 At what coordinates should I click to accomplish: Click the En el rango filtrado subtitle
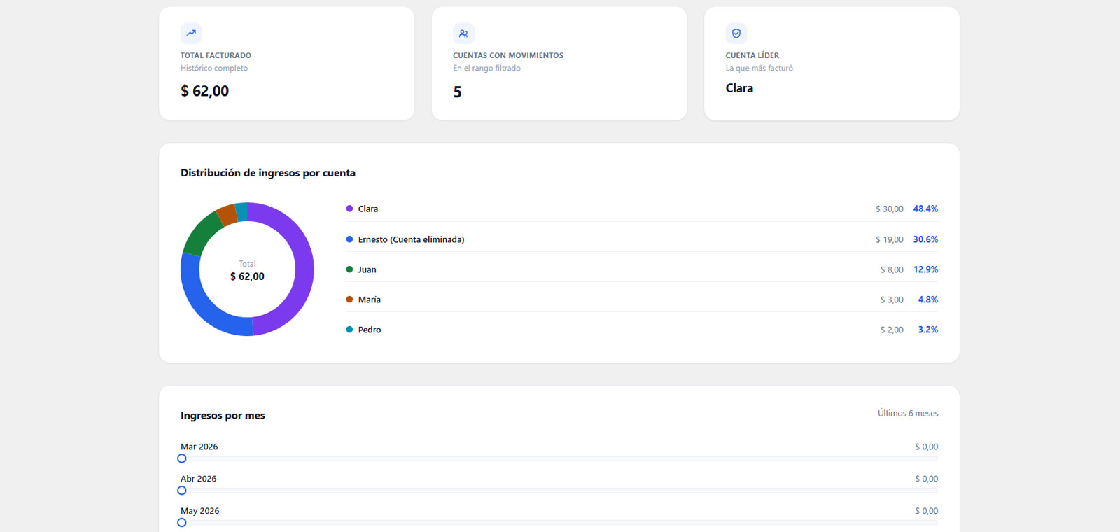click(x=486, y=68)
